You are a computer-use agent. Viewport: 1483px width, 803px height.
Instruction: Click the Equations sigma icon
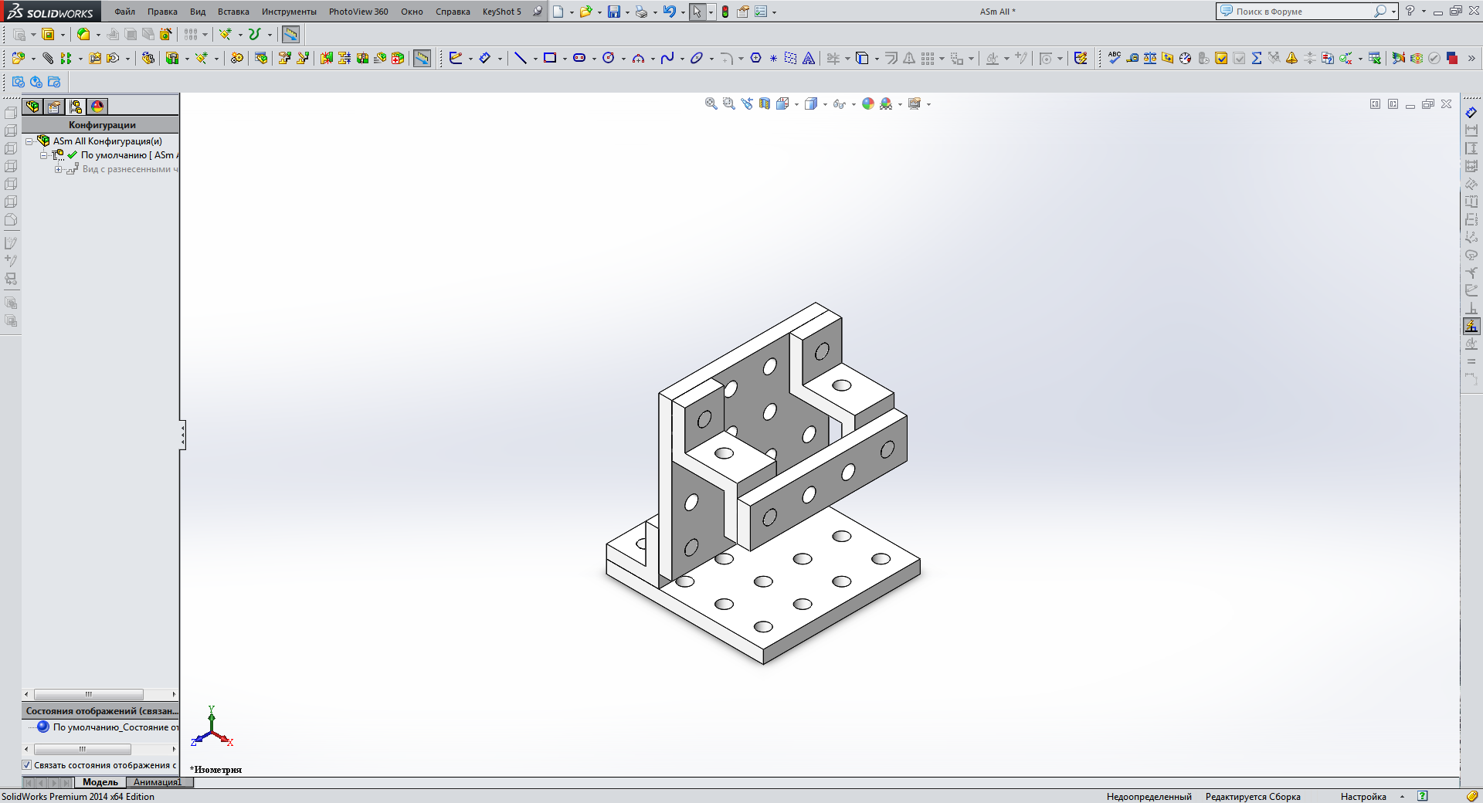1257,58
